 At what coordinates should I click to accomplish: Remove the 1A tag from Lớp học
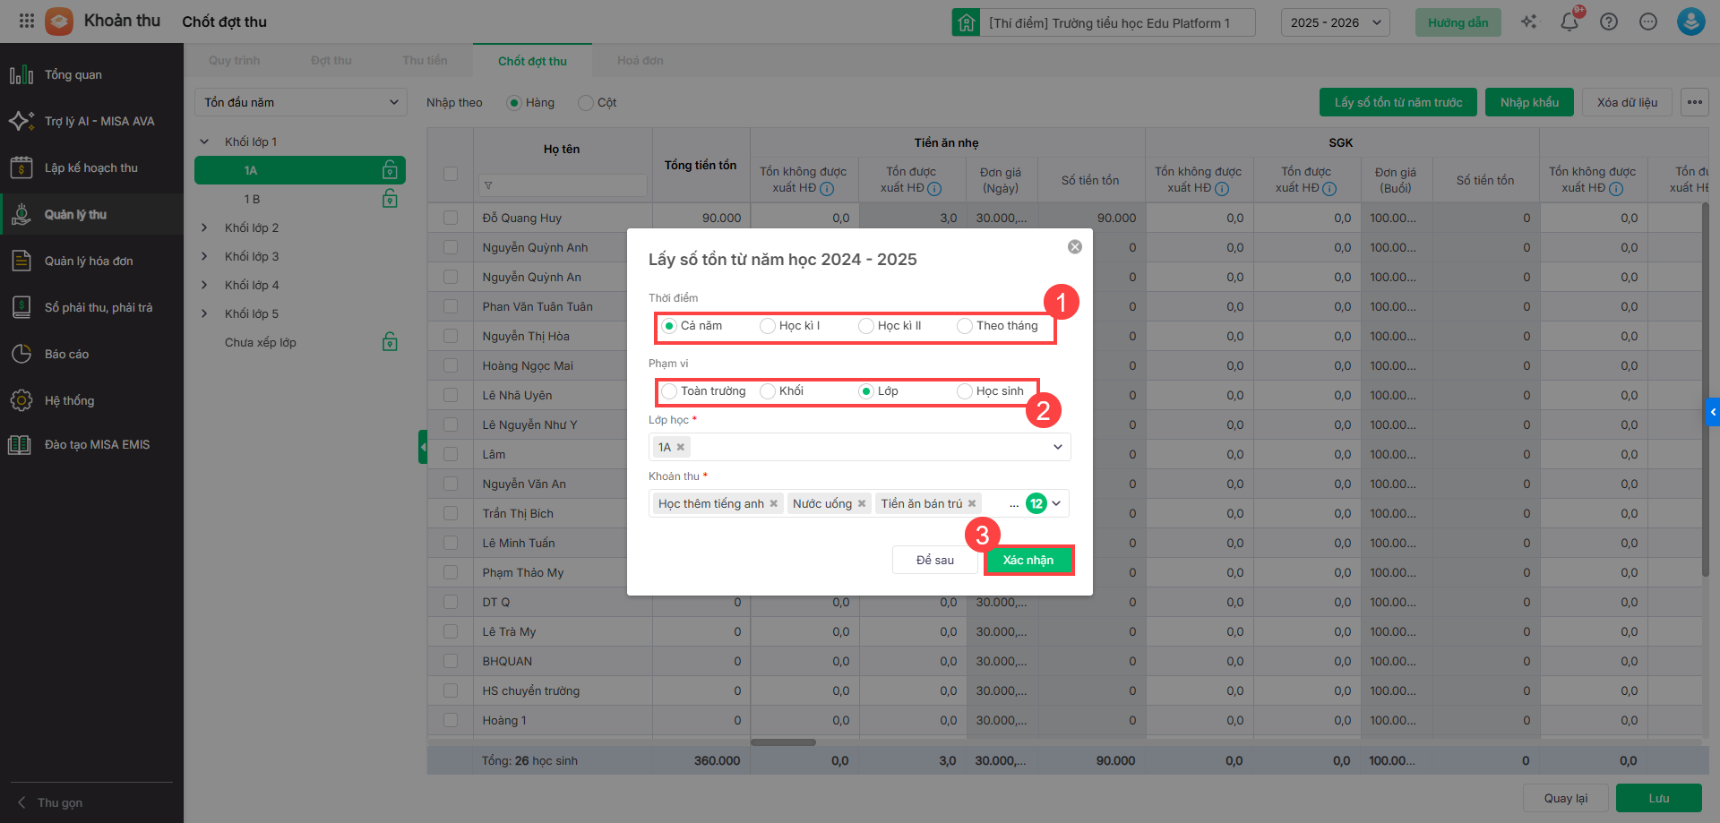pyautogui.click(x=681, y=447)
